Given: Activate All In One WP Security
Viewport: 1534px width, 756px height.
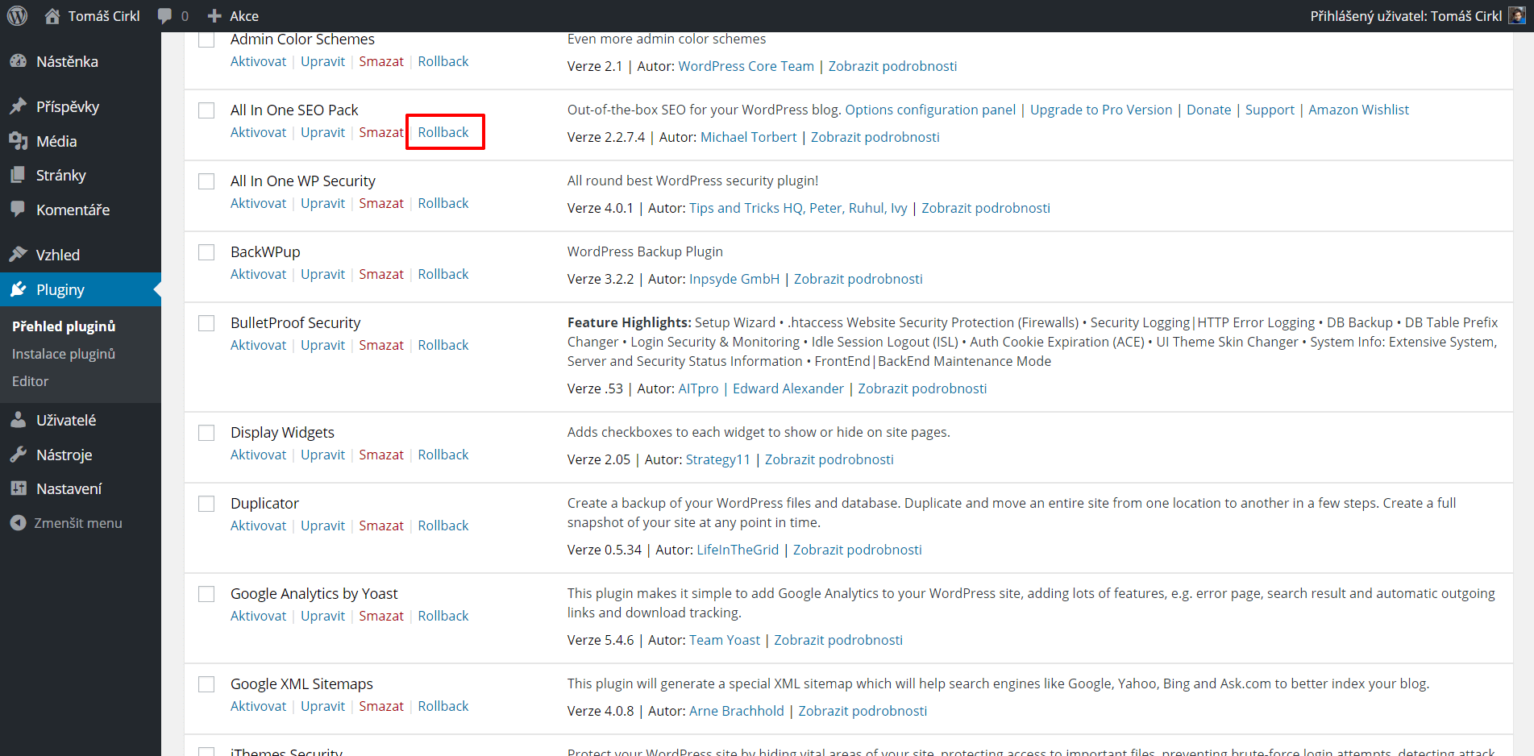Looking at the screenshot, I should pyautogui.click(x=258, y=203).
